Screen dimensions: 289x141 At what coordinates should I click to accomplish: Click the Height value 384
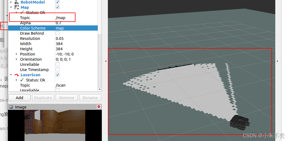pos(59,49)
